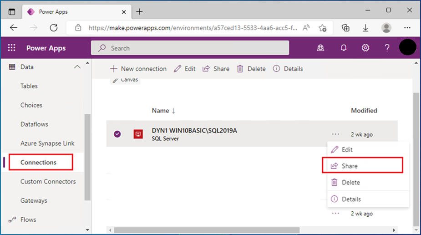Viewport: 421px width, 235px height.
Task: Click horizontal scroll left arrow
Action: [x=110, y=230]
